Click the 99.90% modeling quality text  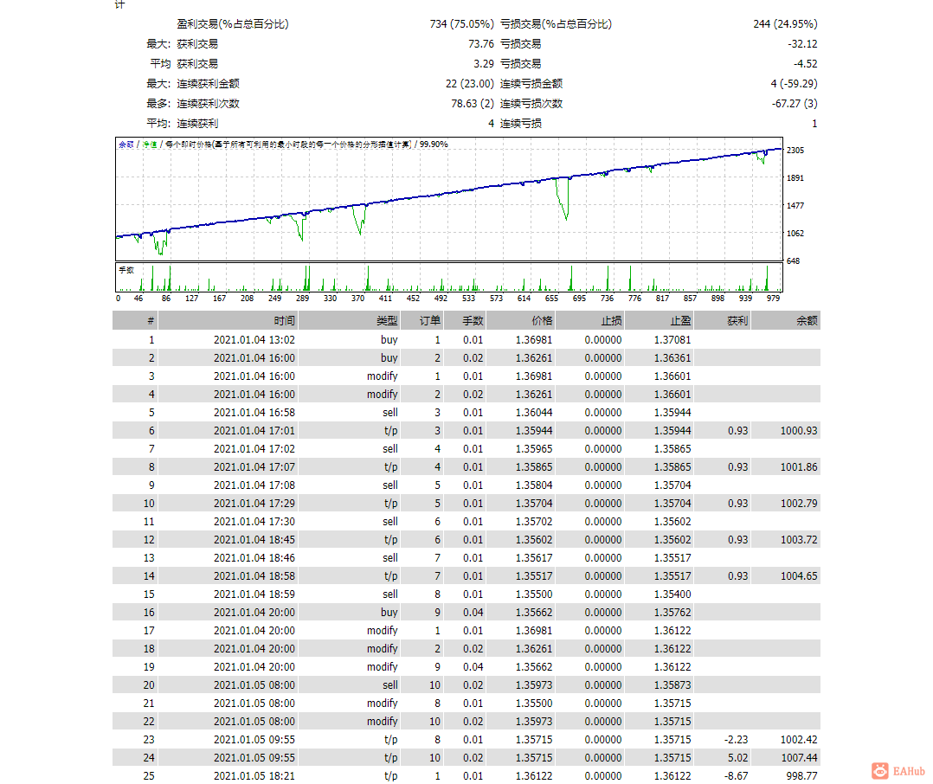[434, 145]
